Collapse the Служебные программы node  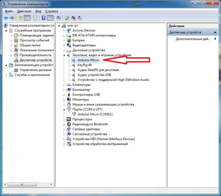click(6, 31)
